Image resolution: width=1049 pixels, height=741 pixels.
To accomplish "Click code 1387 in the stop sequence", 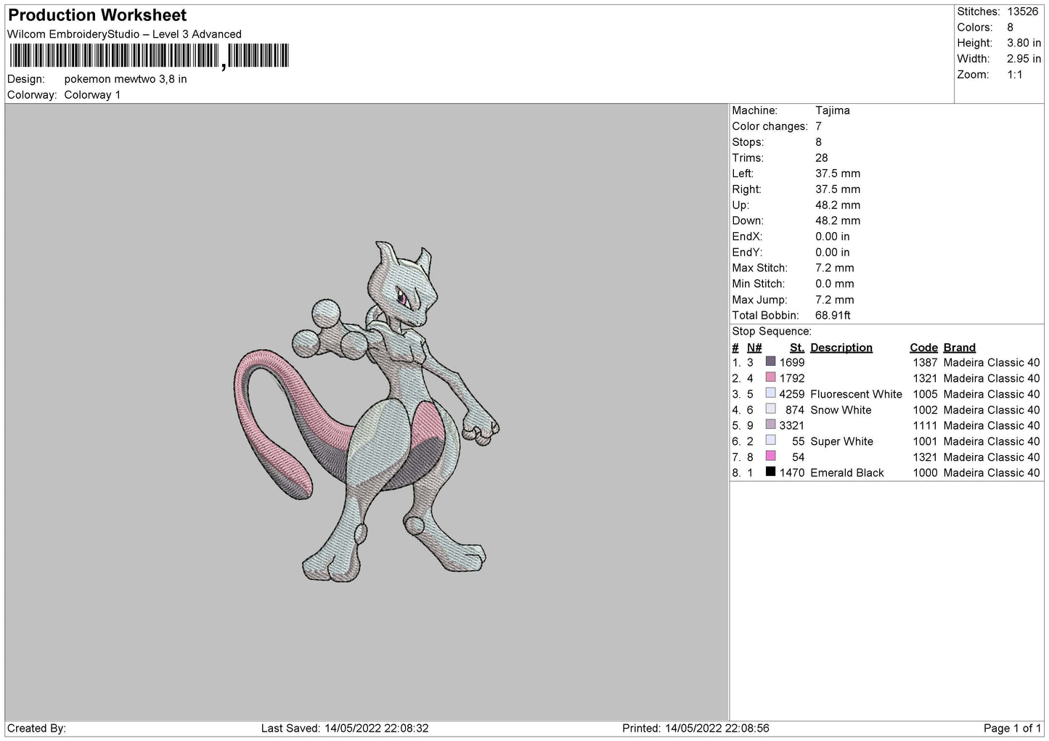I will [925, 363].
